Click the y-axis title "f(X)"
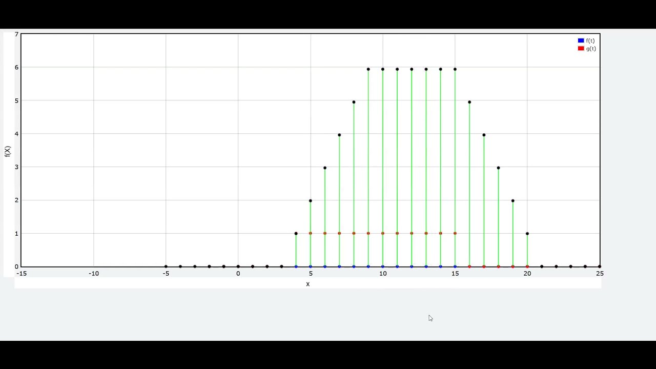Image resolution: width=656 pixels, height=369 pixels. coord(8,151)
